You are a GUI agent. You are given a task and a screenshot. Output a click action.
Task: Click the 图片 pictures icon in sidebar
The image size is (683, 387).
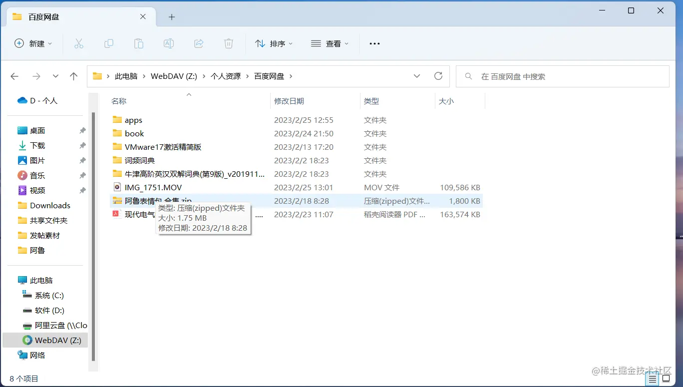tap(22, 160)
